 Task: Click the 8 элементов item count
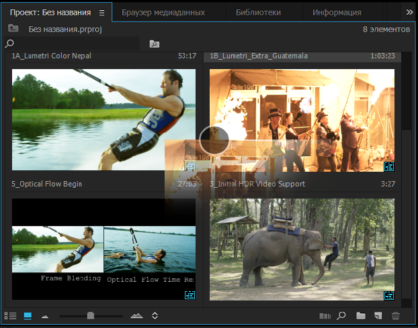pos(386,30)
